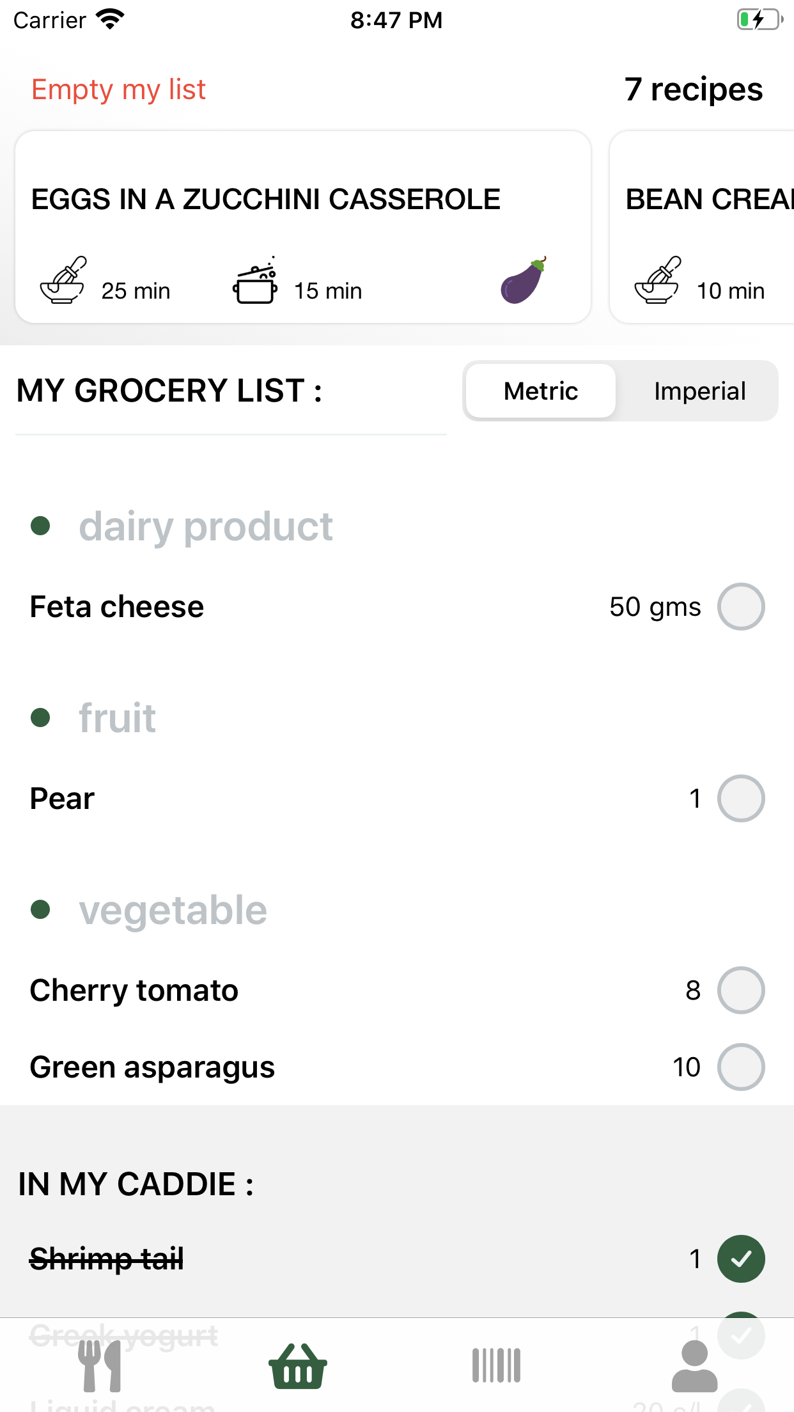Mark Pear as collected
The height and width of the screenshot is (1412, 794).
[740, 798]
